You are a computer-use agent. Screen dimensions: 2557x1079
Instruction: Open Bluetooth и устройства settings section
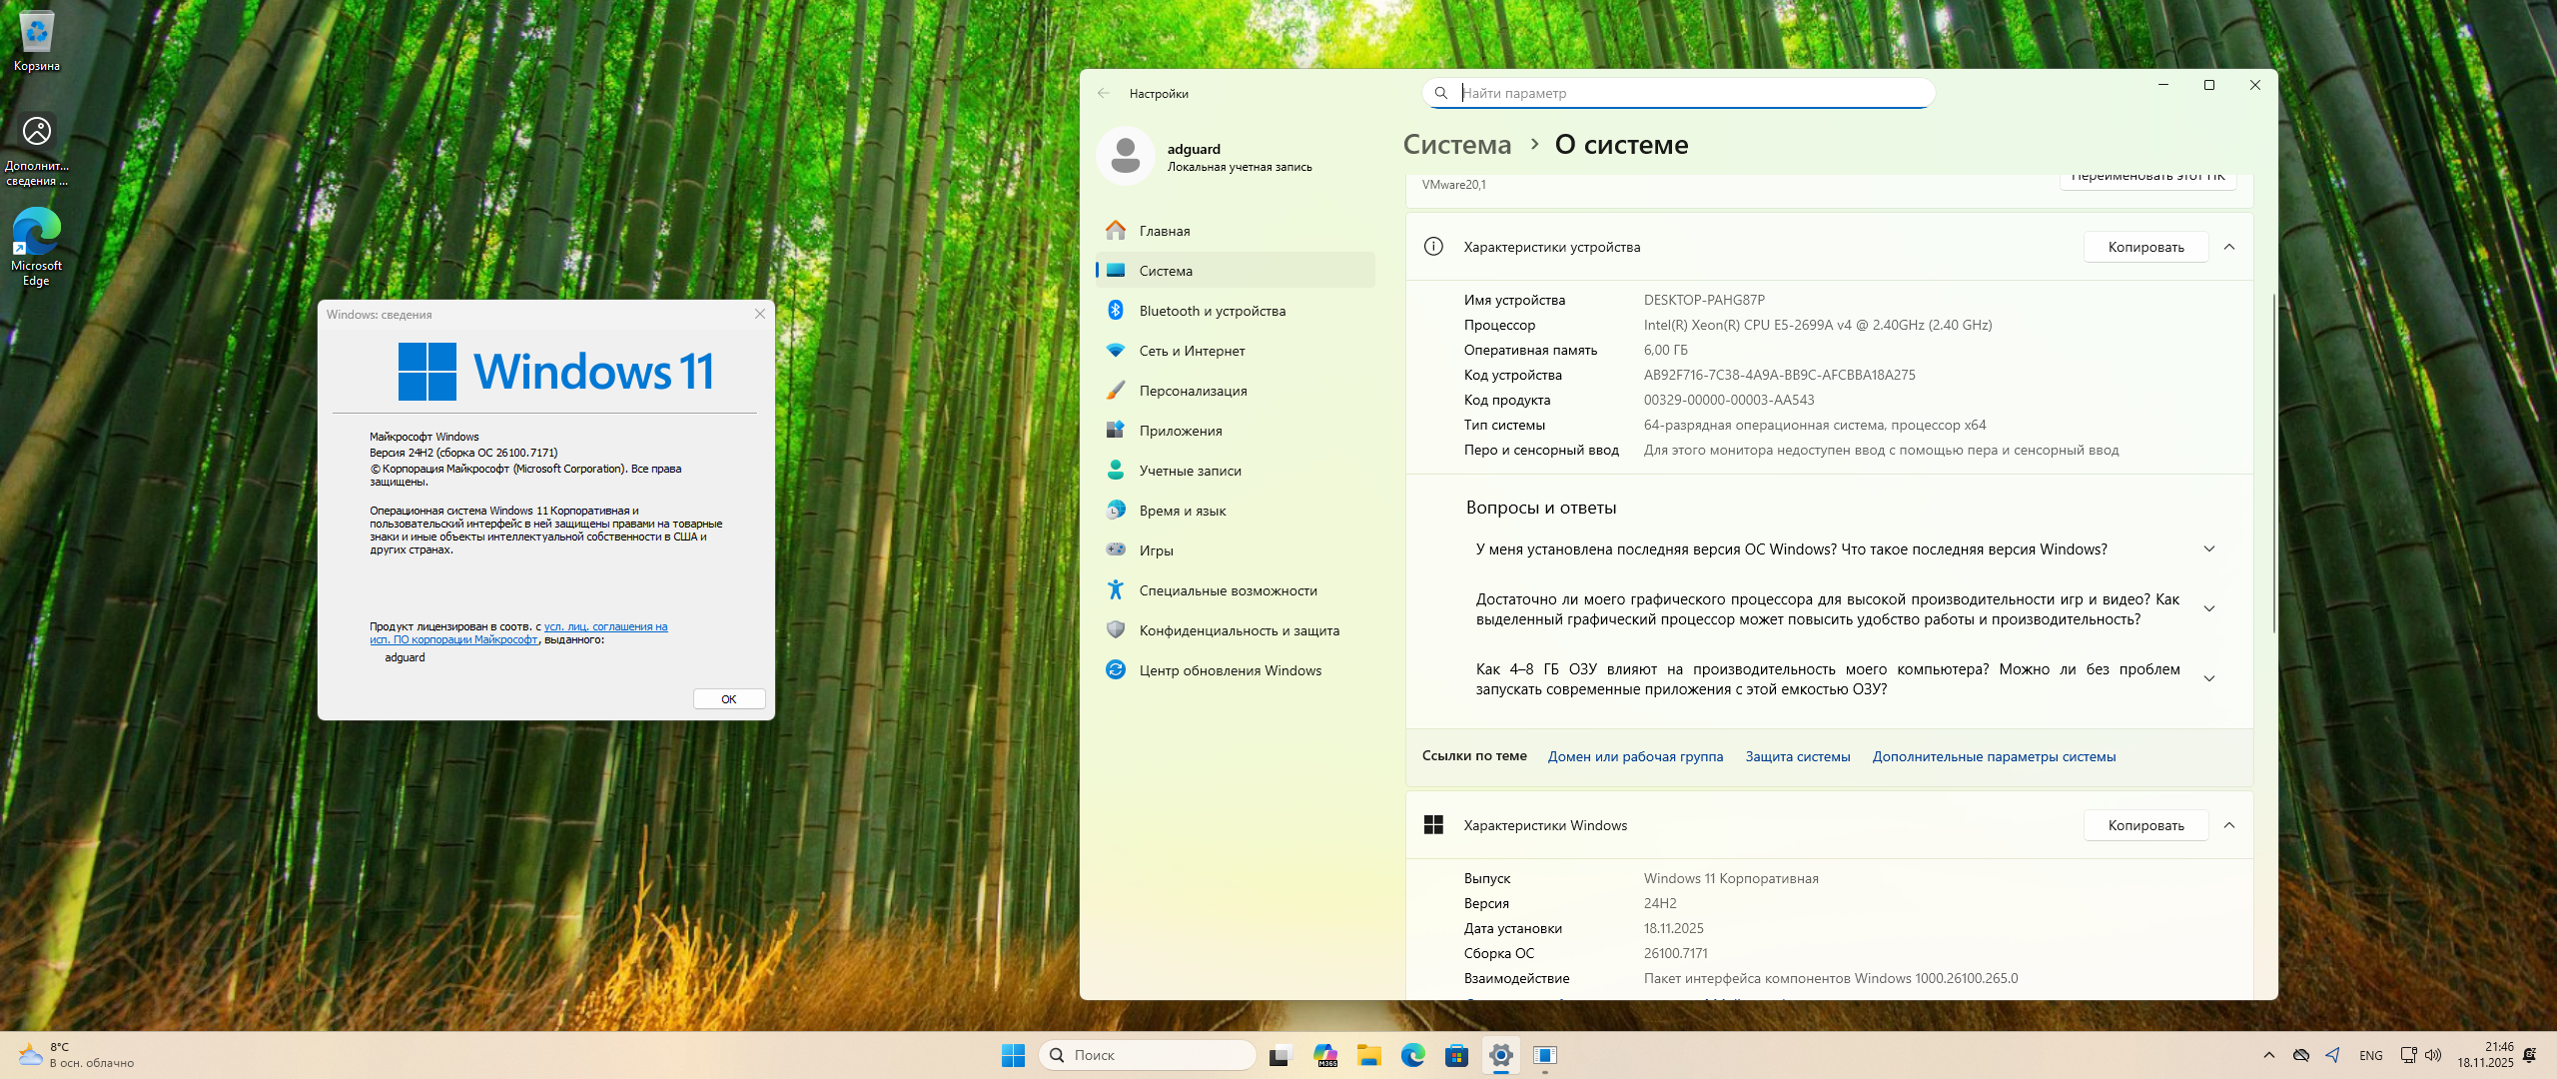(x=1212, y=311)
